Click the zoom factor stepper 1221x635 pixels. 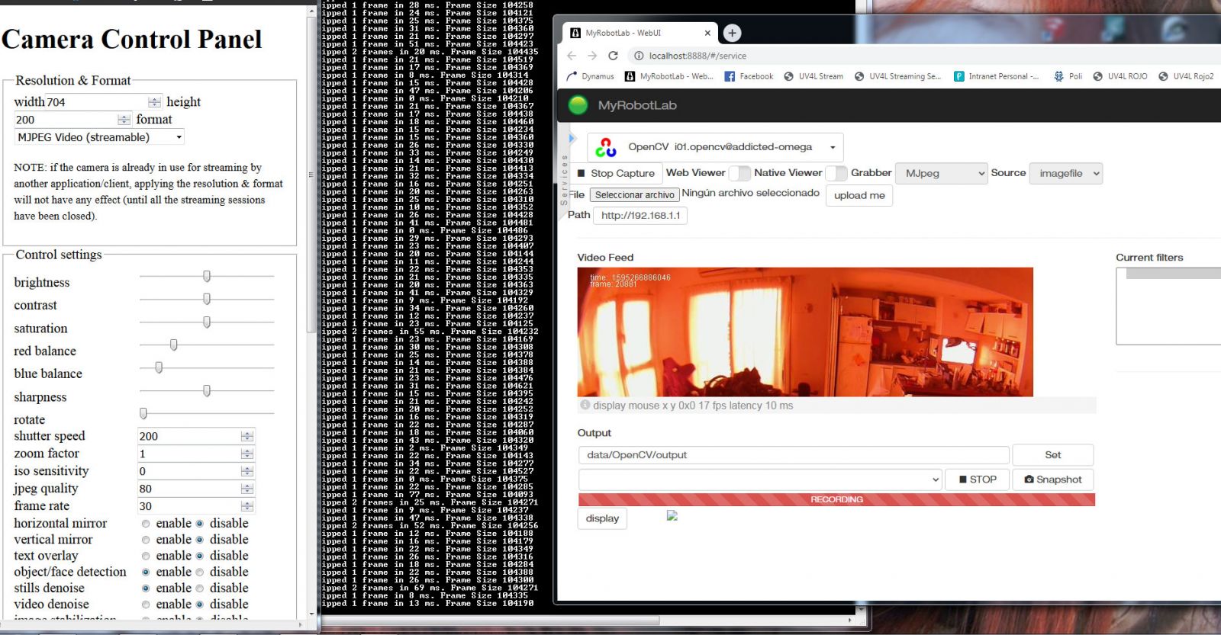click(x=246, y=454)
